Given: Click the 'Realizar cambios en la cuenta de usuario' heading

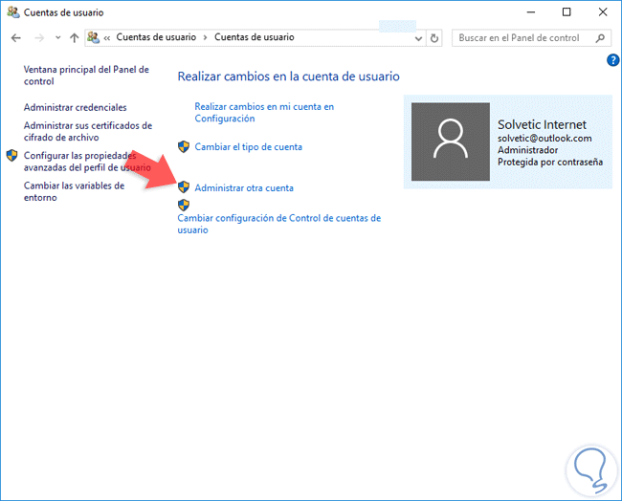Looking at the screenshot, I should (x=288, y=76).
